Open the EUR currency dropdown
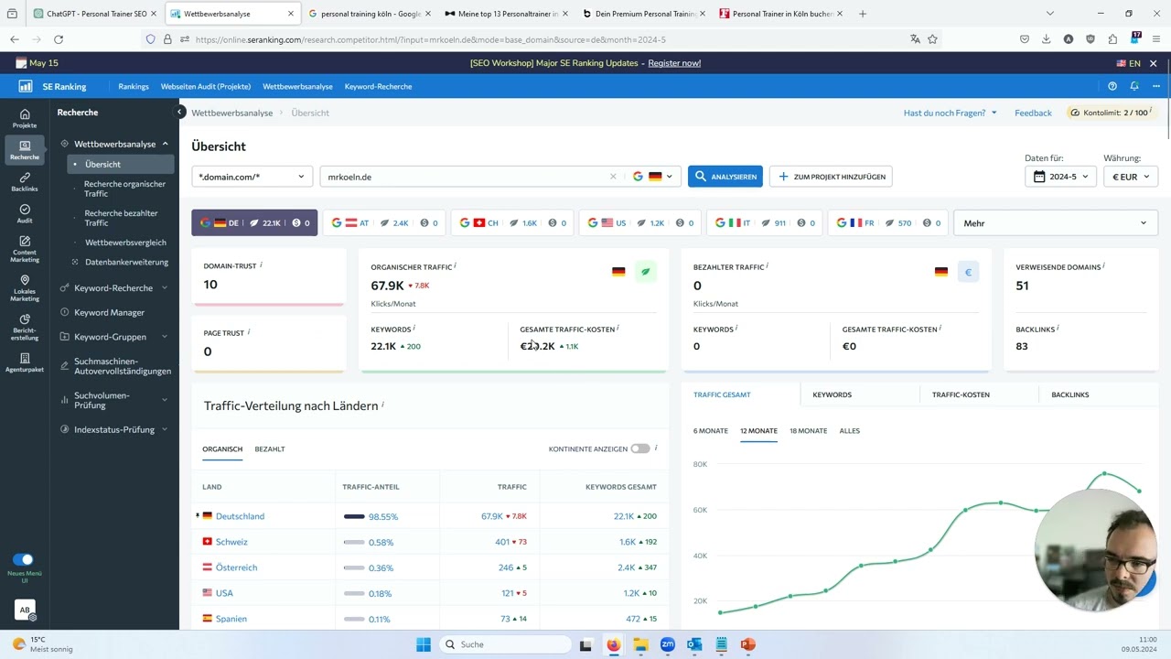The image size is (1171, 659). point(1131,177)
